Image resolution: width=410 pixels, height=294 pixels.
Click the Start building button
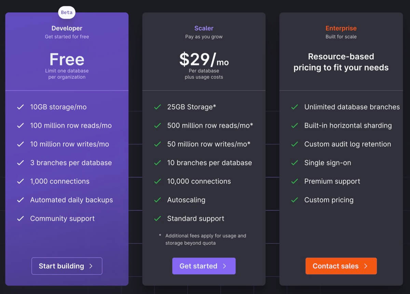pyautogui.click(x=67, y=266)
